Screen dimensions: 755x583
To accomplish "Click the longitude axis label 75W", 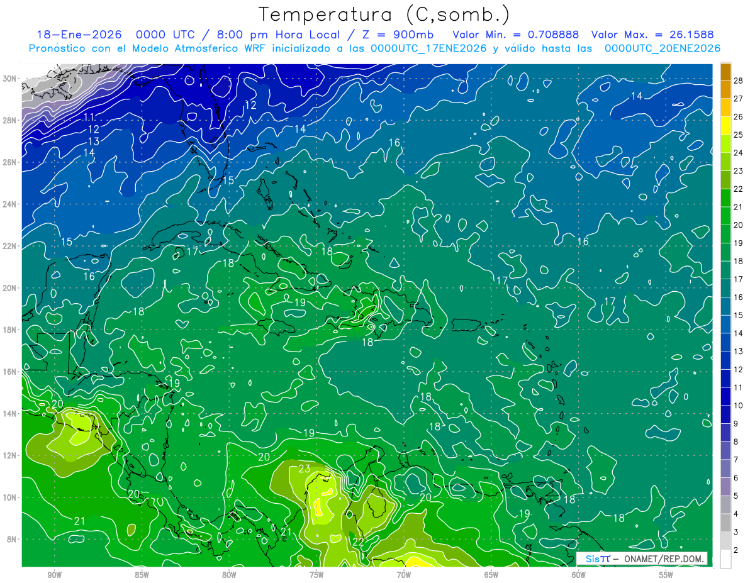I will [316, 575].
